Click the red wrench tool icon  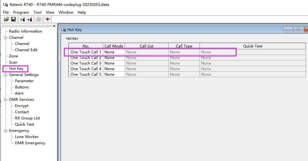47,20
